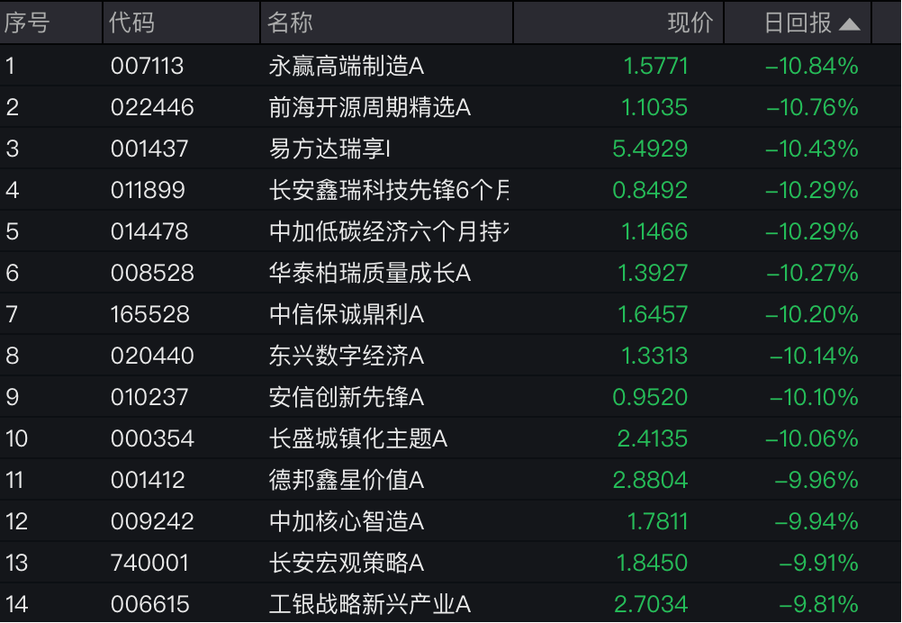Select fund code 001412
The width and height of the screenshot is (902, 623).
pos(148,480)
